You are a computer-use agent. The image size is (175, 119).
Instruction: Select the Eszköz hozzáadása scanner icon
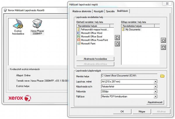pyautogui.click(x=18, y=24)
